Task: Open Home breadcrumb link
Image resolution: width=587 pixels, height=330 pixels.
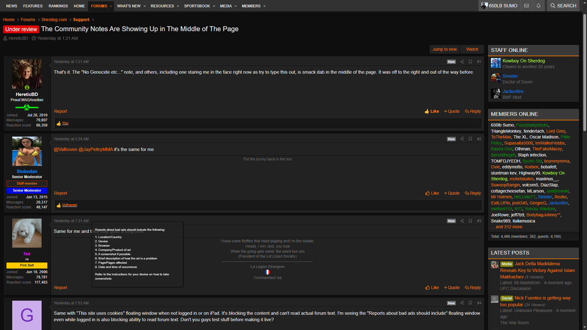Action: point(9,20)
